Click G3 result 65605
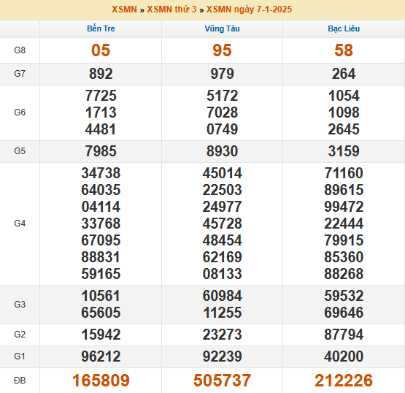Viewport: 405px width, 393px height. coord(101,313)
